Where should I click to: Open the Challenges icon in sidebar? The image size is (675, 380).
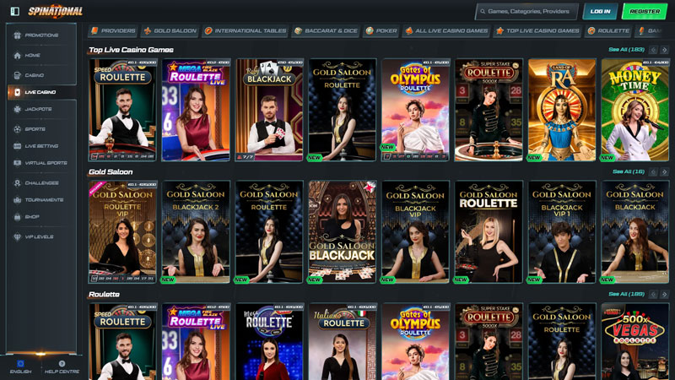point(17,183)
